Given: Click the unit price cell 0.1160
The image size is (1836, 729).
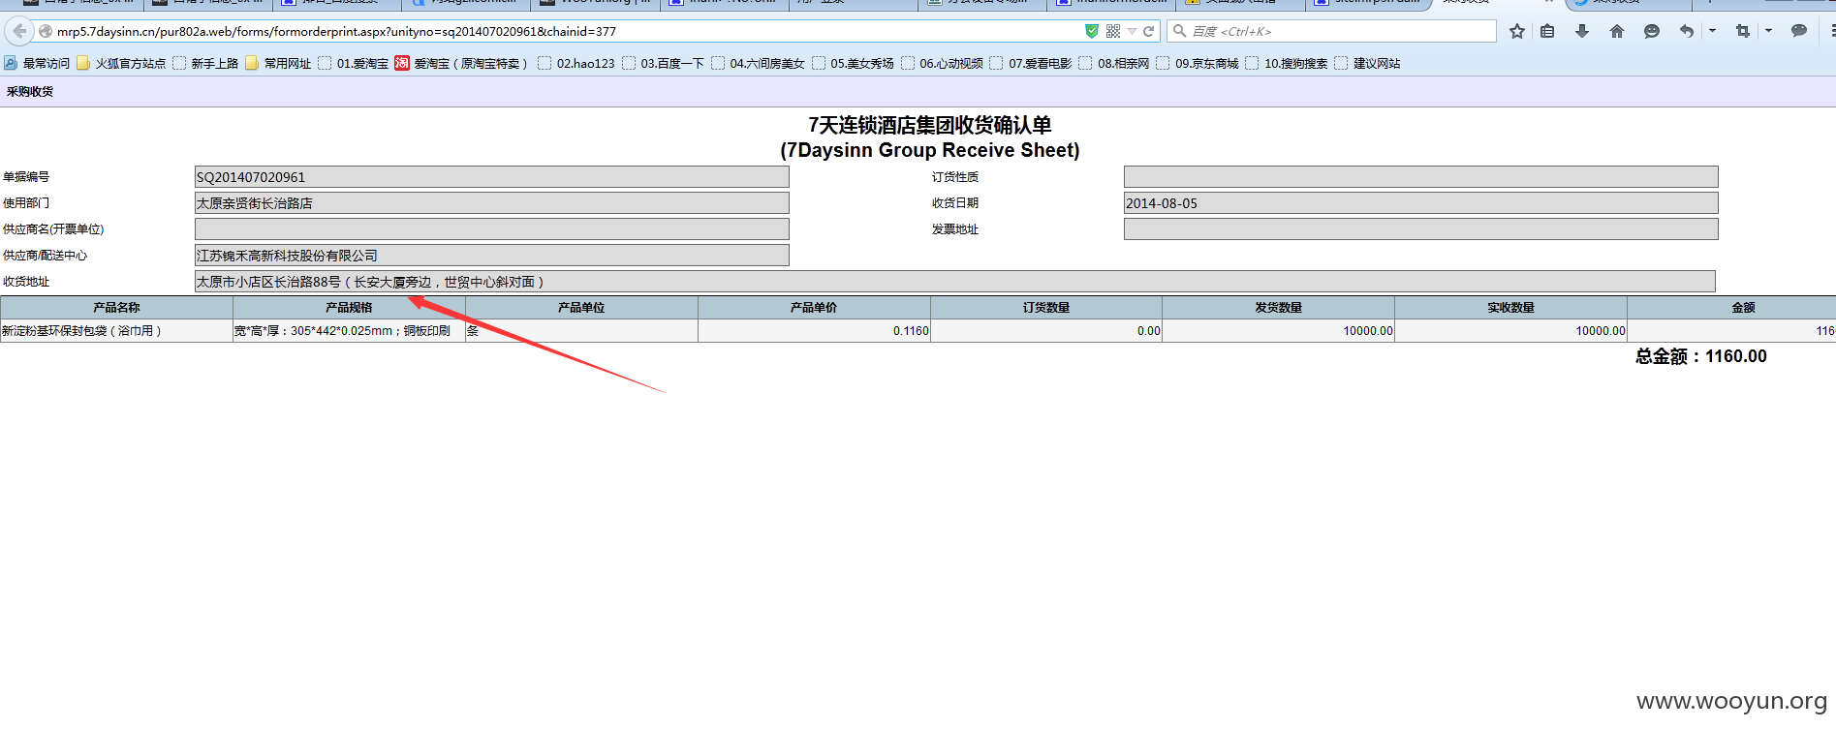Looking at the screenshot, I should click(x=814, y=331).
